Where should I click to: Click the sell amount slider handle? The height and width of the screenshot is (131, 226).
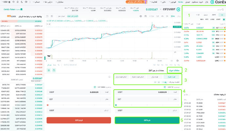47,105
